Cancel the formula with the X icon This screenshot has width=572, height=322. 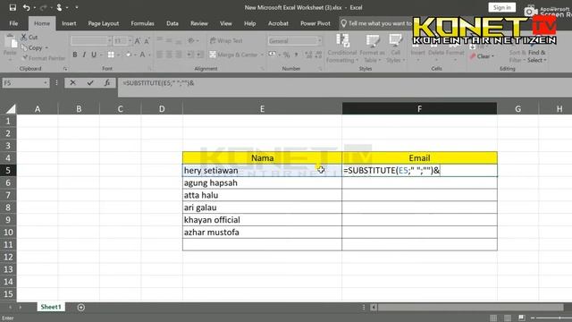pyautogui.click(x=72, y=83)
